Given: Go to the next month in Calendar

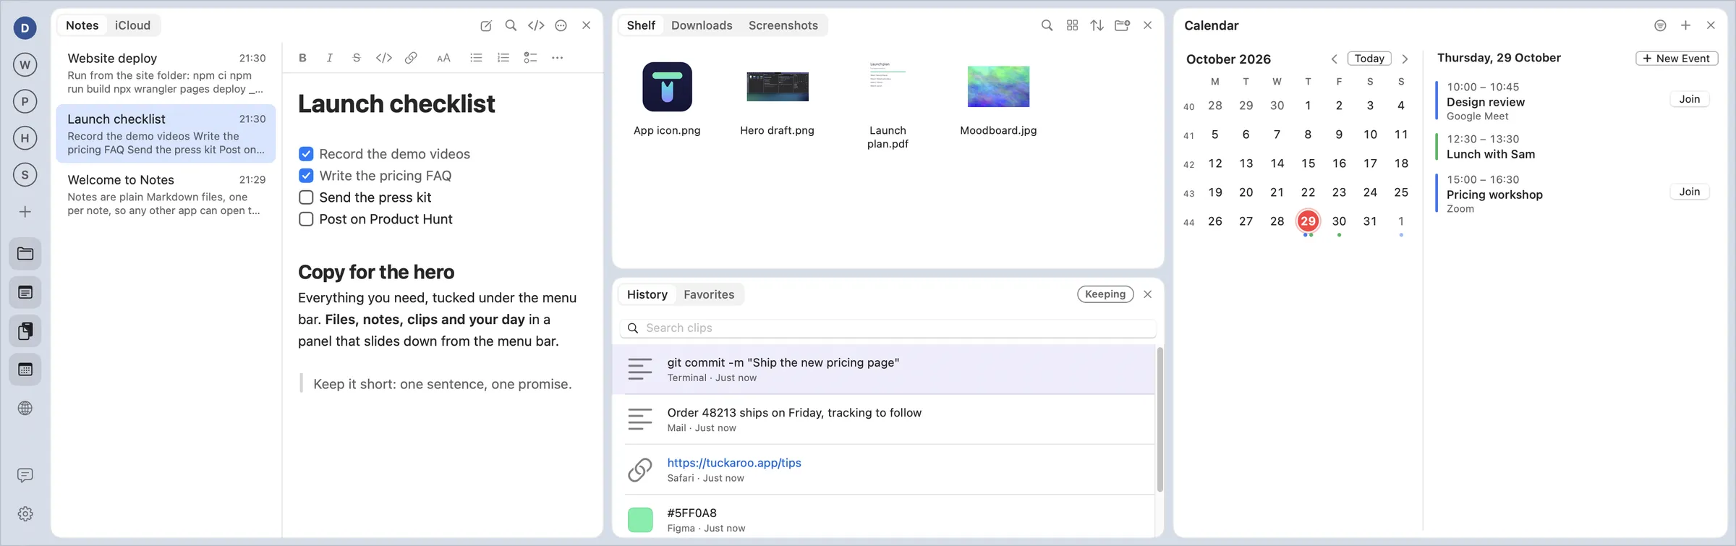Looking at the screenshot, I should 1405,59.
